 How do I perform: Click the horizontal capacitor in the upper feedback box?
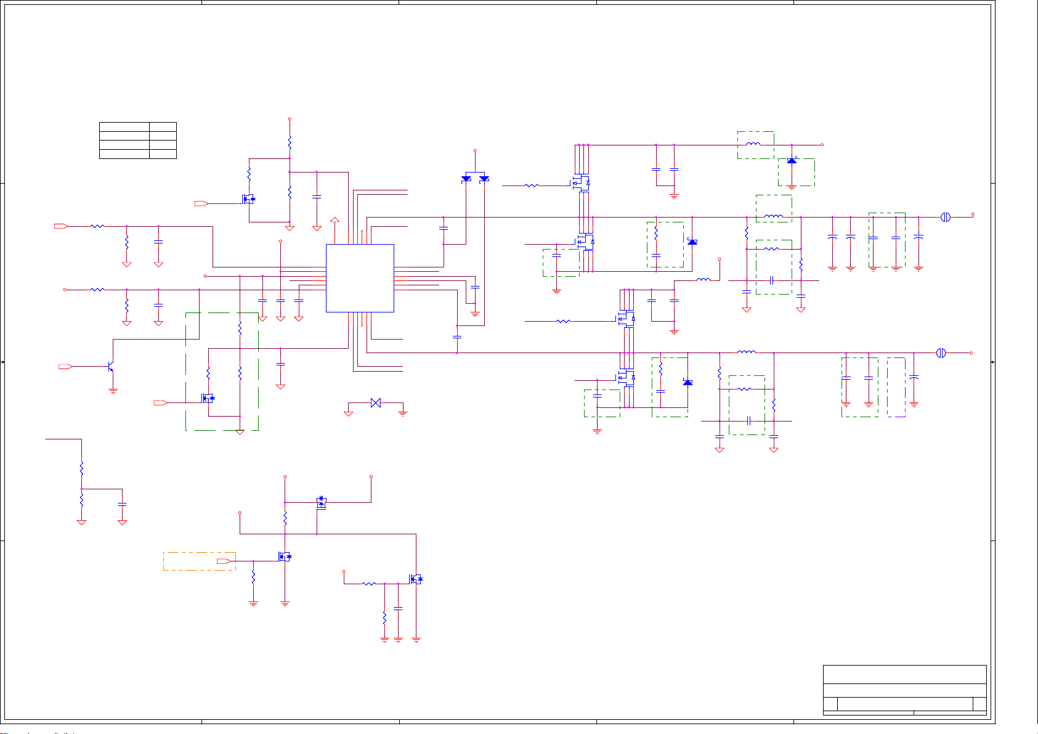[x=772, y=280]
